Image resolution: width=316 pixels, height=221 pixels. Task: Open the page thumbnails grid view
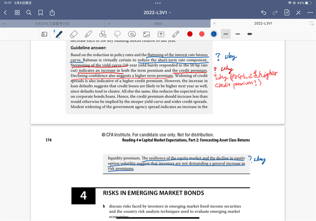tap(17, 13)
